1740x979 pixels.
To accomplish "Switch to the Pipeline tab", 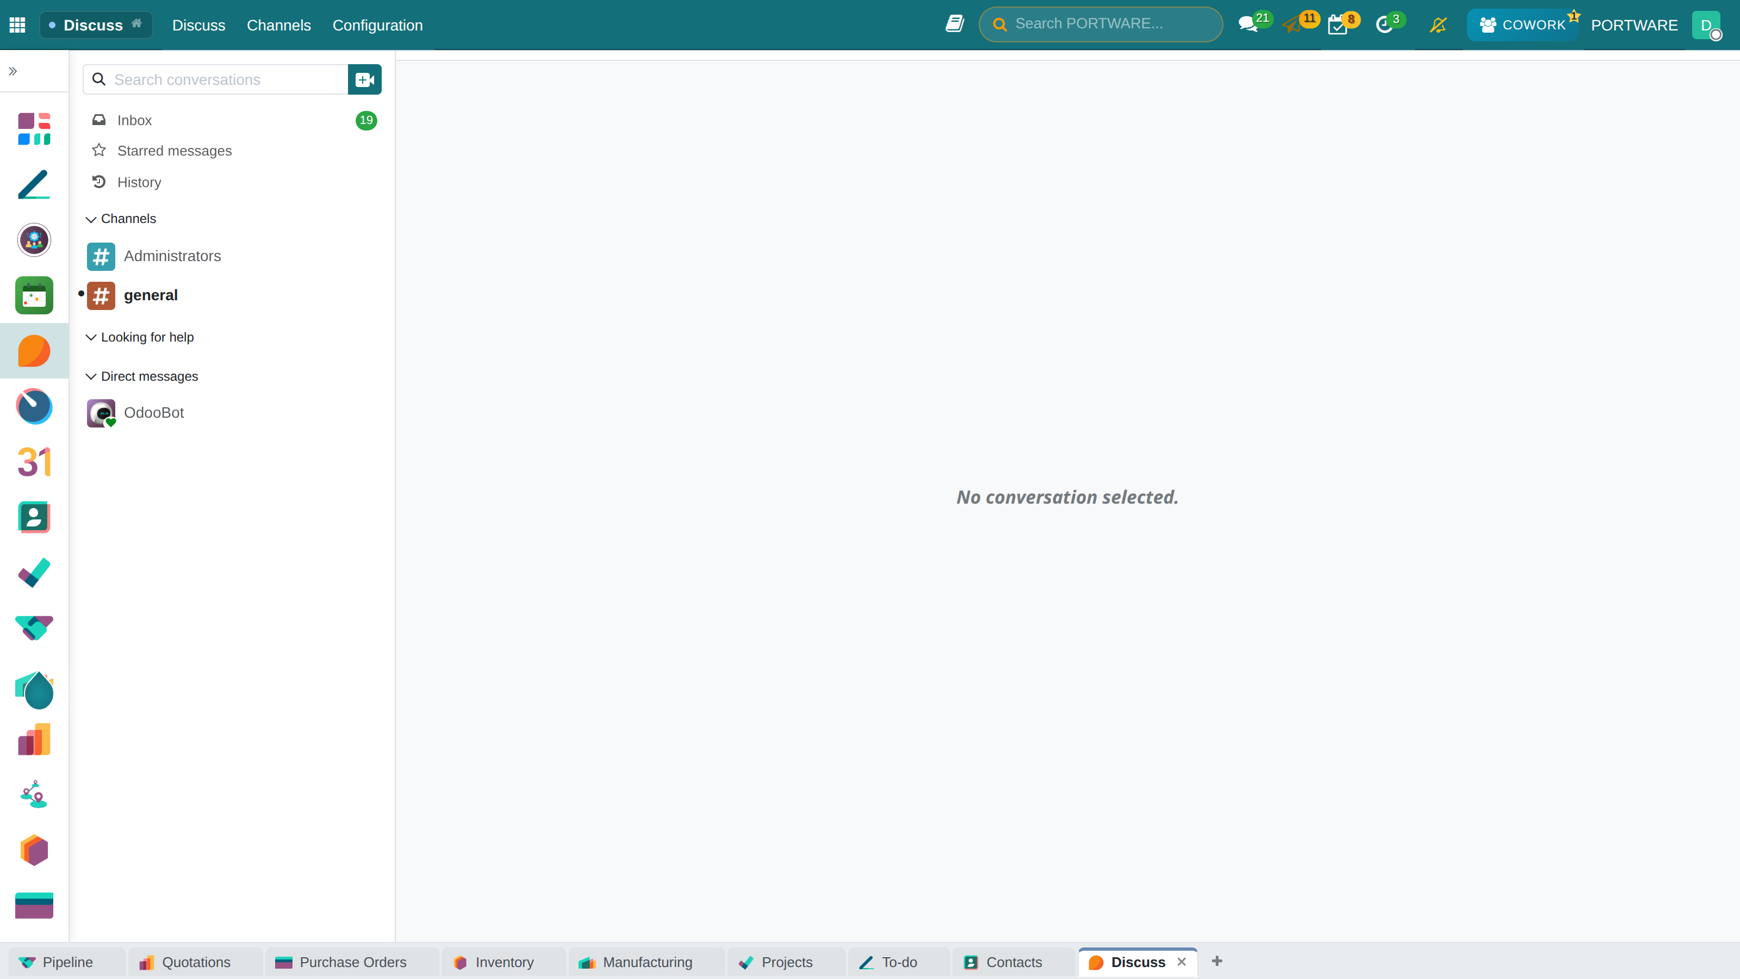I will tap(67, 962).
